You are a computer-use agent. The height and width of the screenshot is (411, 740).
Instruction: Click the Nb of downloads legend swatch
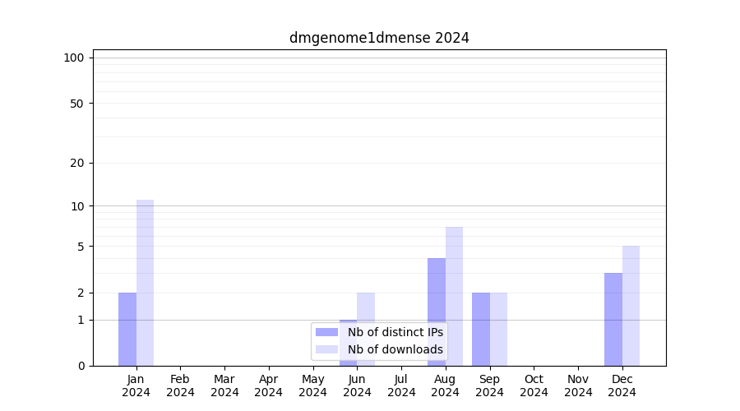pos(326,349)
